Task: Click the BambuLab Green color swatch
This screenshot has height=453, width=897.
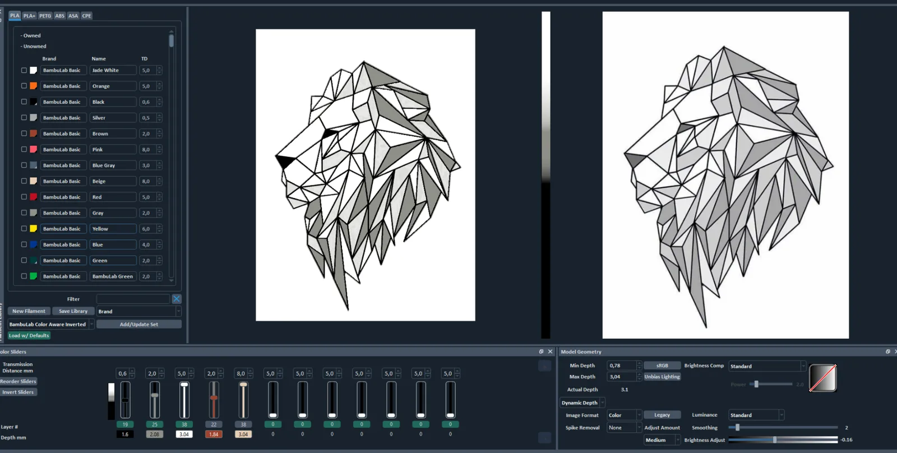Action: pyautogui.click(x=34, y=276)
